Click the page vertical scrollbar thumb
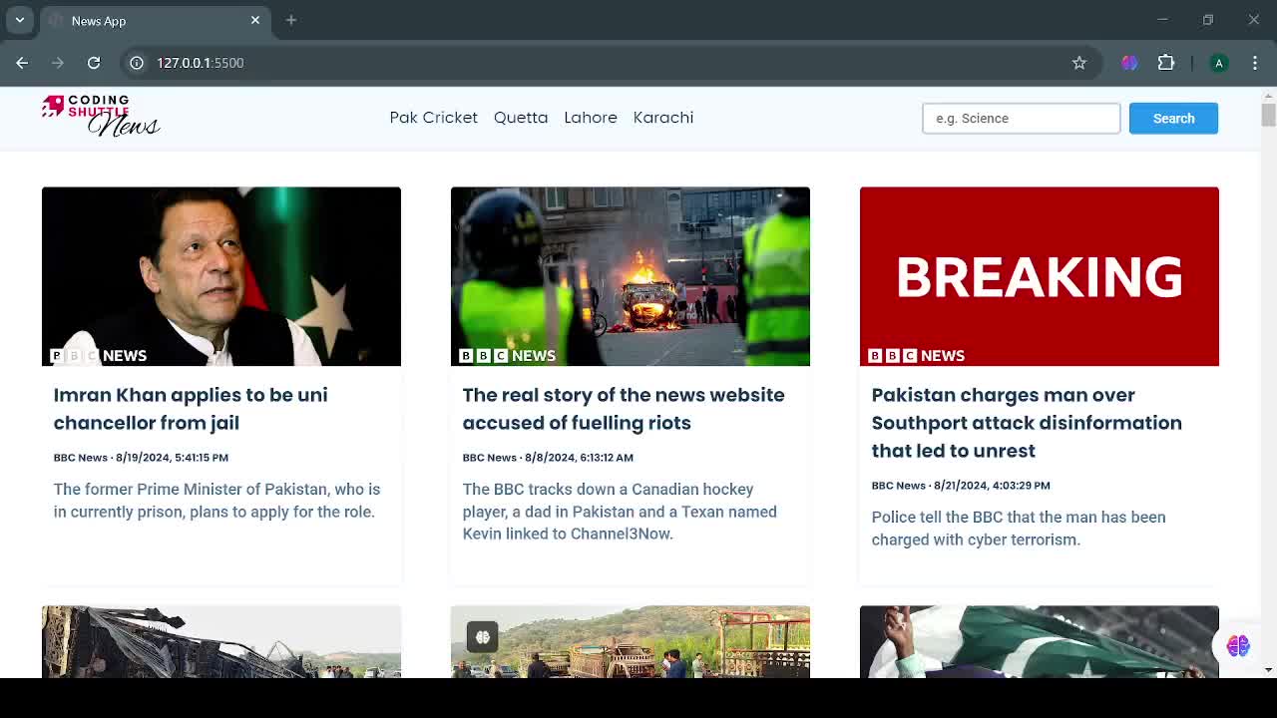The width and height of the screenshot is (1277, 718). [x=1268, y=115]
